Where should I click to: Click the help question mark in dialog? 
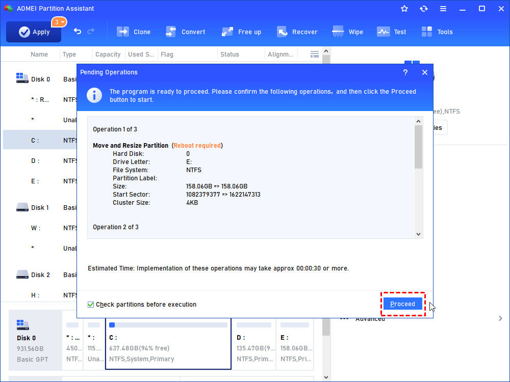405,72
